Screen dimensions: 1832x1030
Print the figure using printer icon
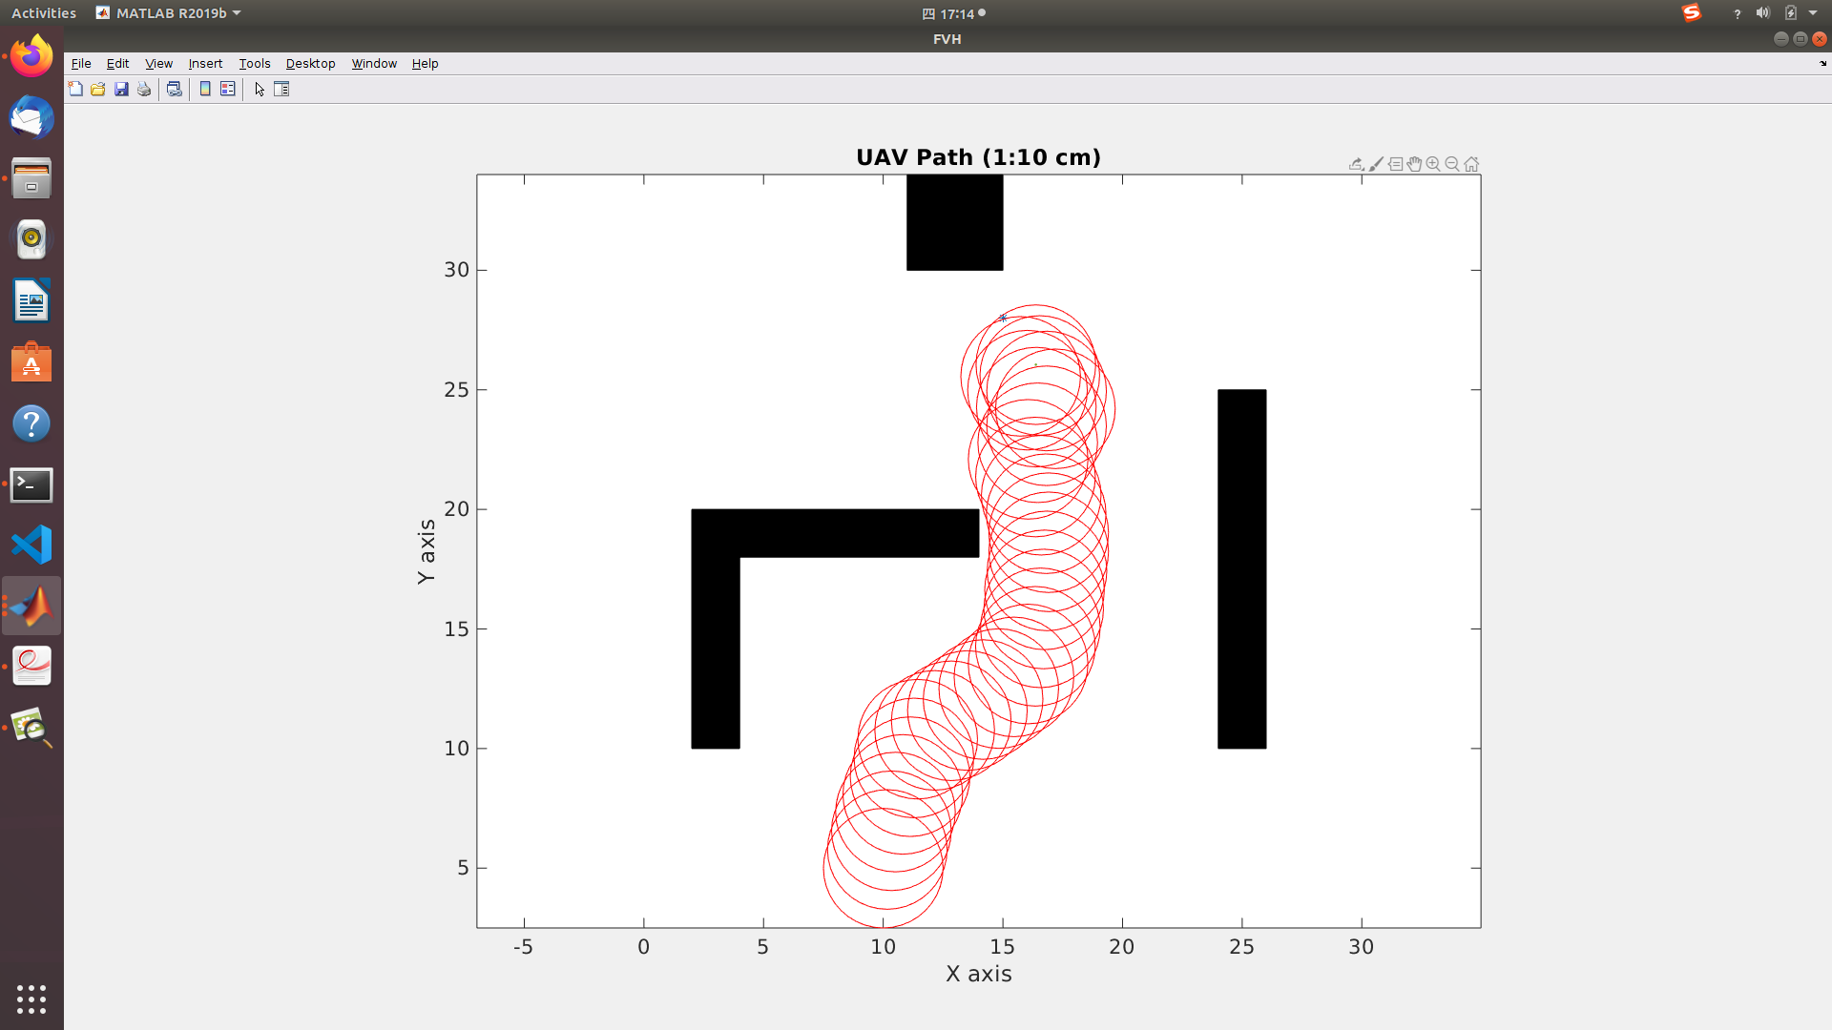tap(144, 89)
